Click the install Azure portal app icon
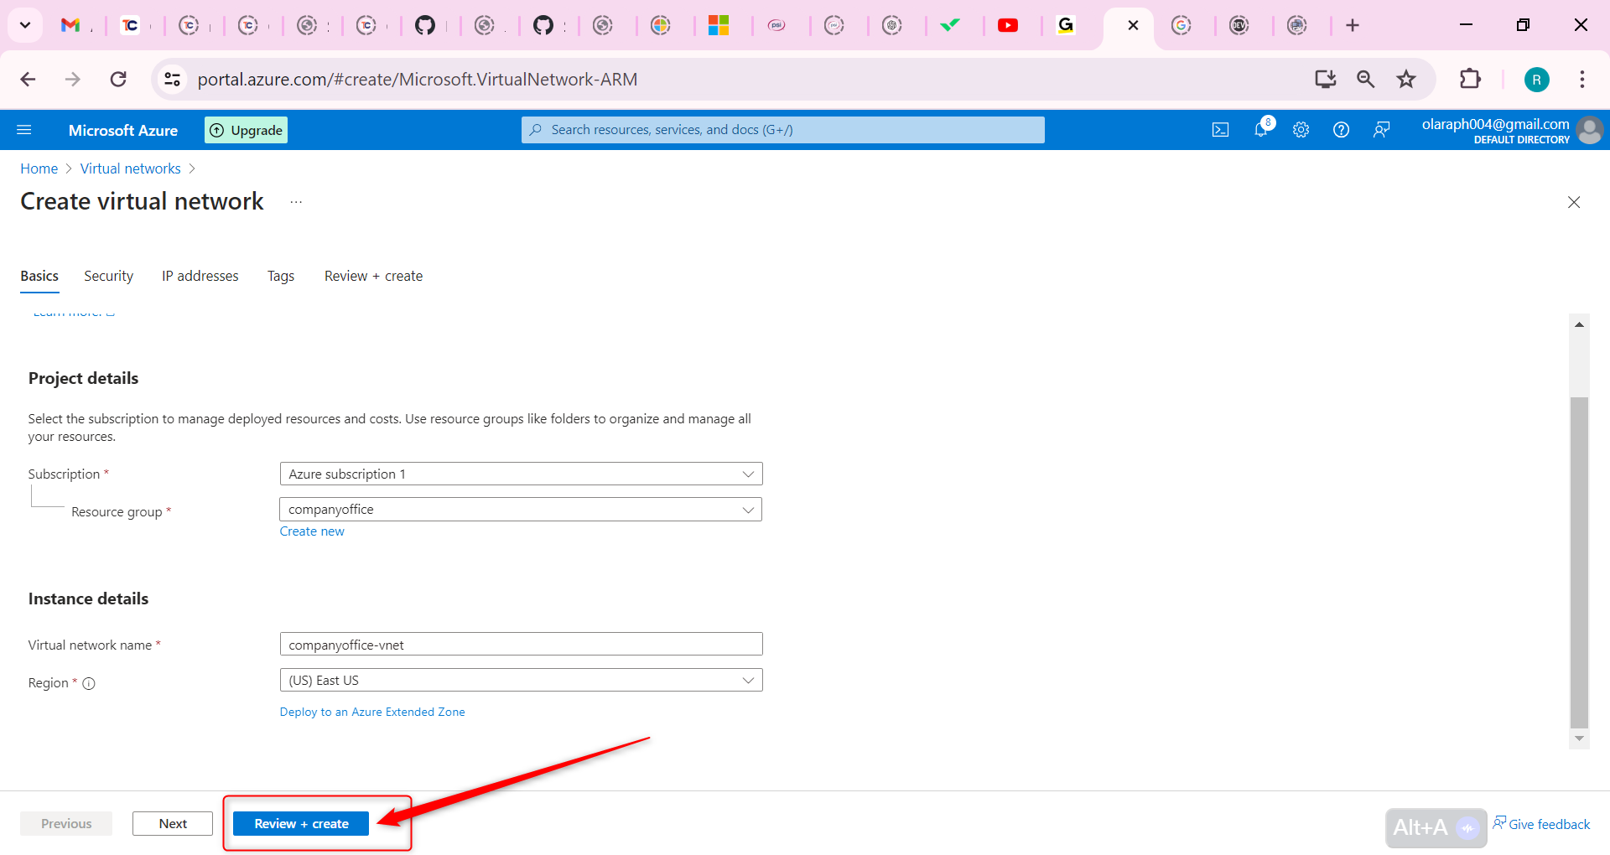Viewport: 1610px width, 855px height. pyautogui.click(x=1325, y=79)
